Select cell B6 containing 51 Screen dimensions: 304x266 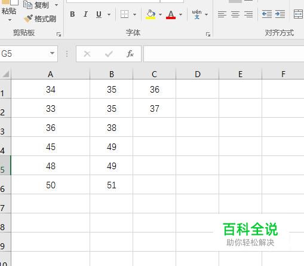112,185
